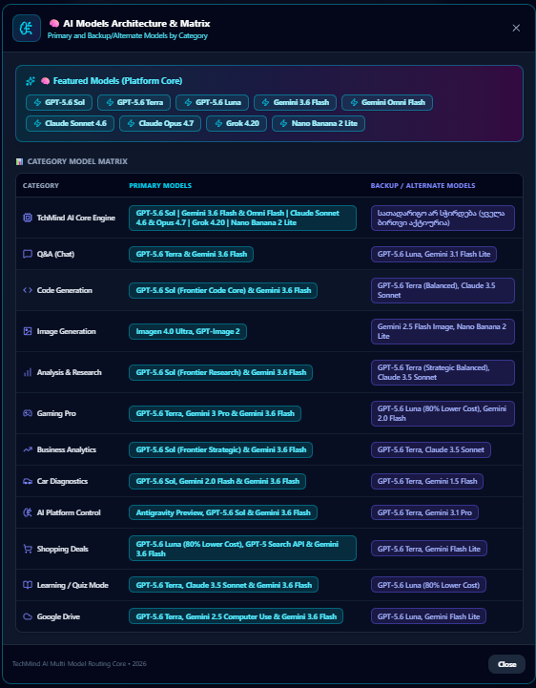Click the Q&A (Chat) speech bubble icon

[28, 254]
